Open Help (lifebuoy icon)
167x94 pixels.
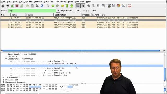[x=129, y=6]
